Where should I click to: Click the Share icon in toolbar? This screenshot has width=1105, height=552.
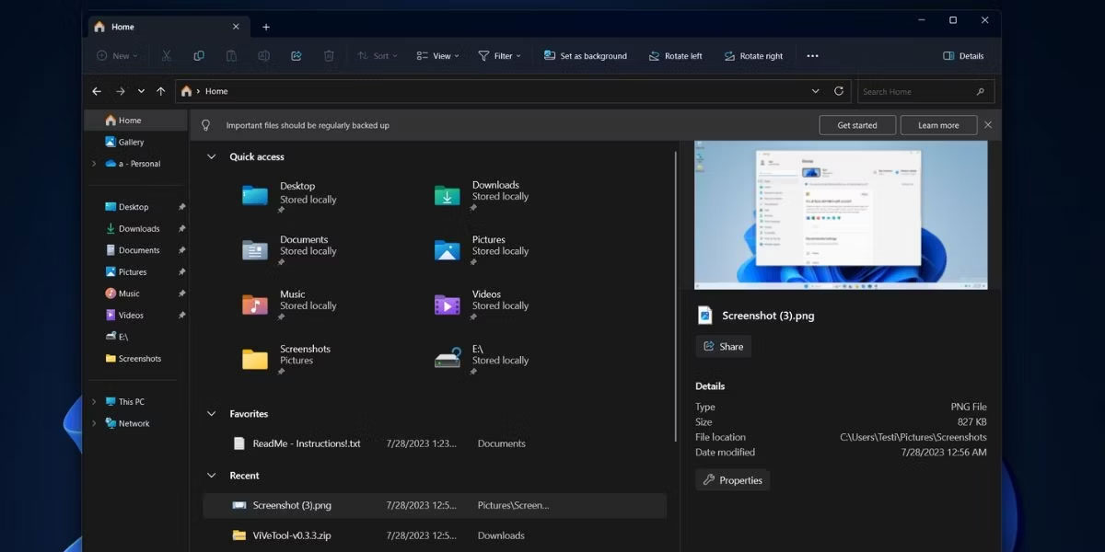point(297,56)
